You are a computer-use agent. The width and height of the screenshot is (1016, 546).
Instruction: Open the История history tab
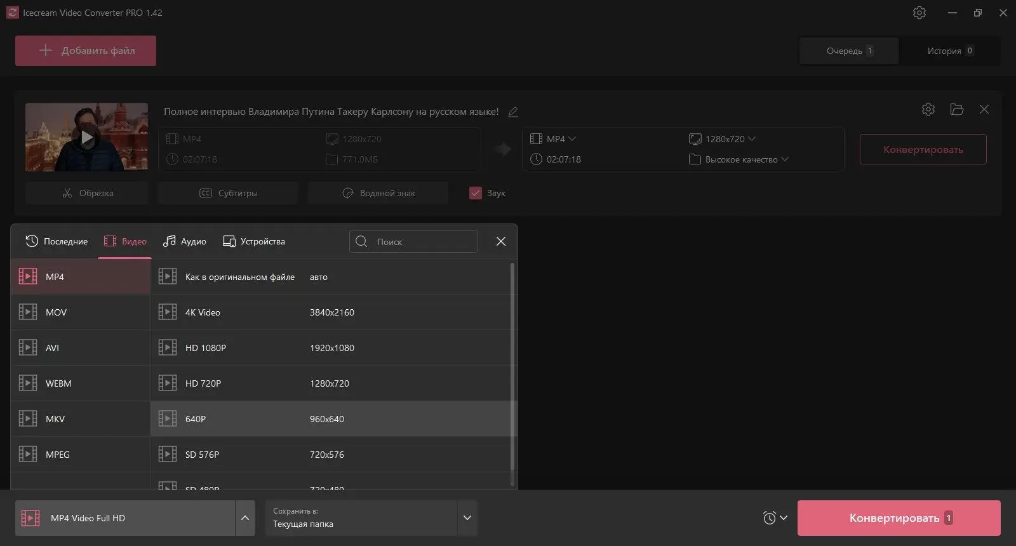(x=949, y=51)
